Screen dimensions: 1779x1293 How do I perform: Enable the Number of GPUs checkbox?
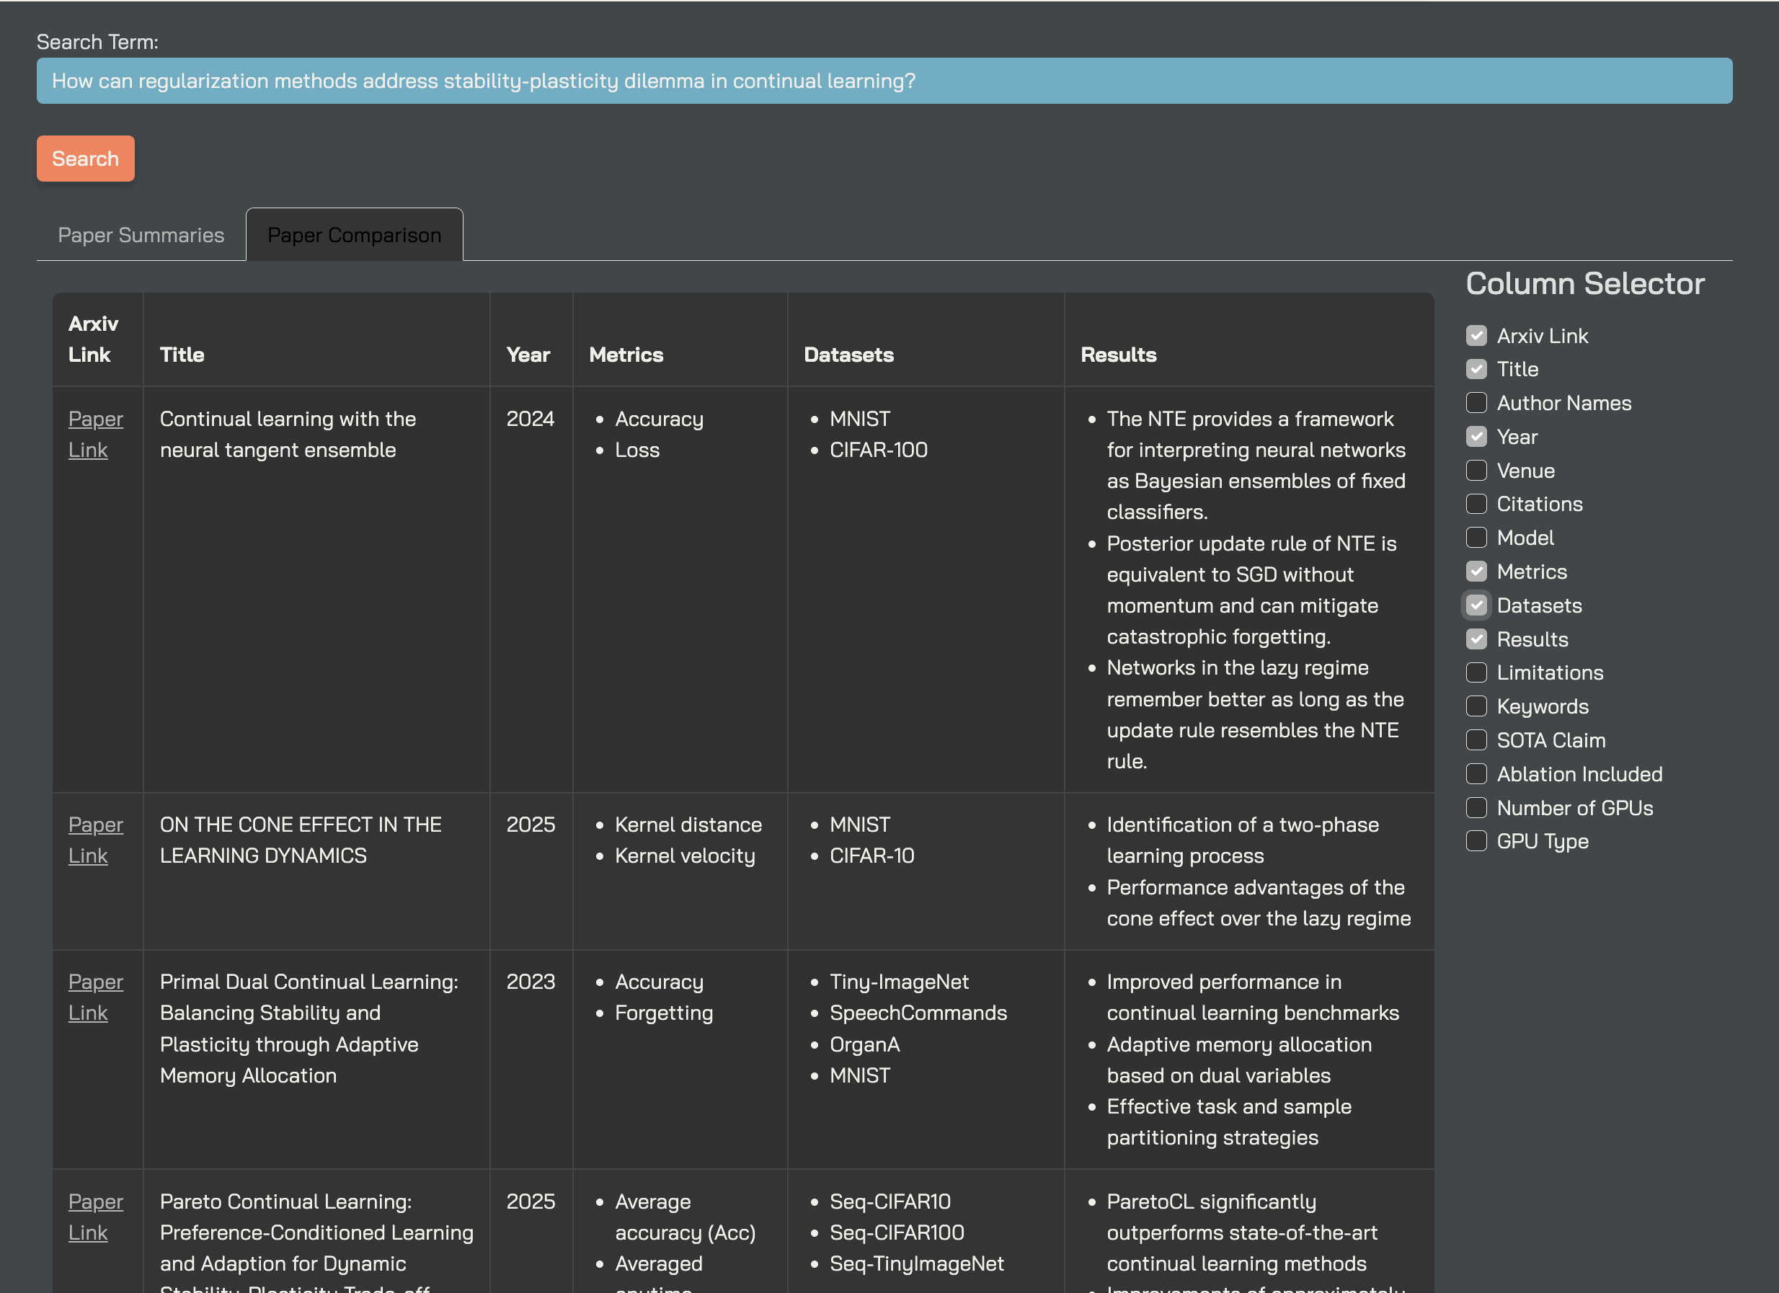coord(1476,808)
